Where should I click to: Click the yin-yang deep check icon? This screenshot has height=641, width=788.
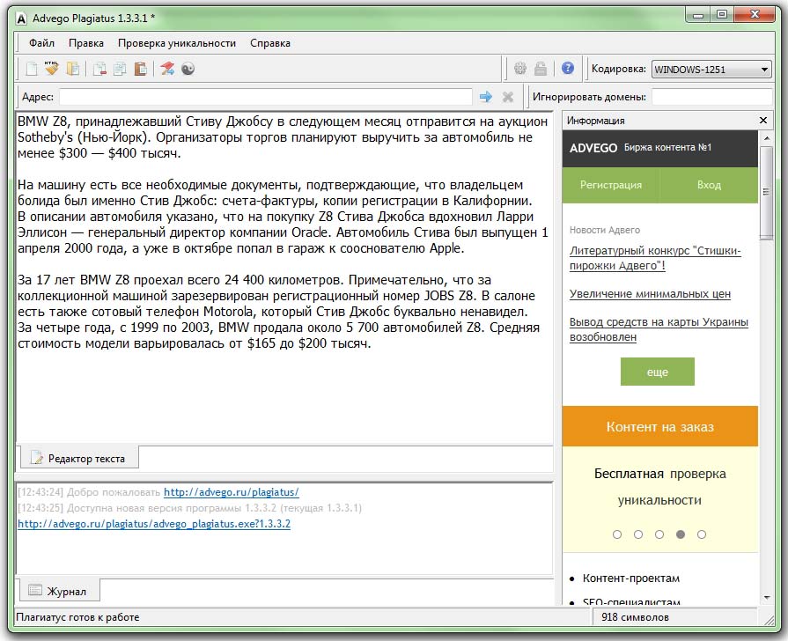pos(188,69)
